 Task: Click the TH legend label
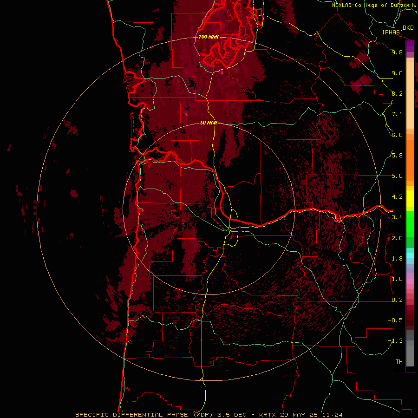click(x=399, y=362)
